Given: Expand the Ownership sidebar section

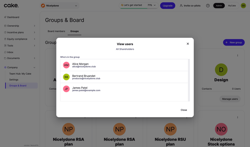Looking at the screenshot, I should 34,26.
